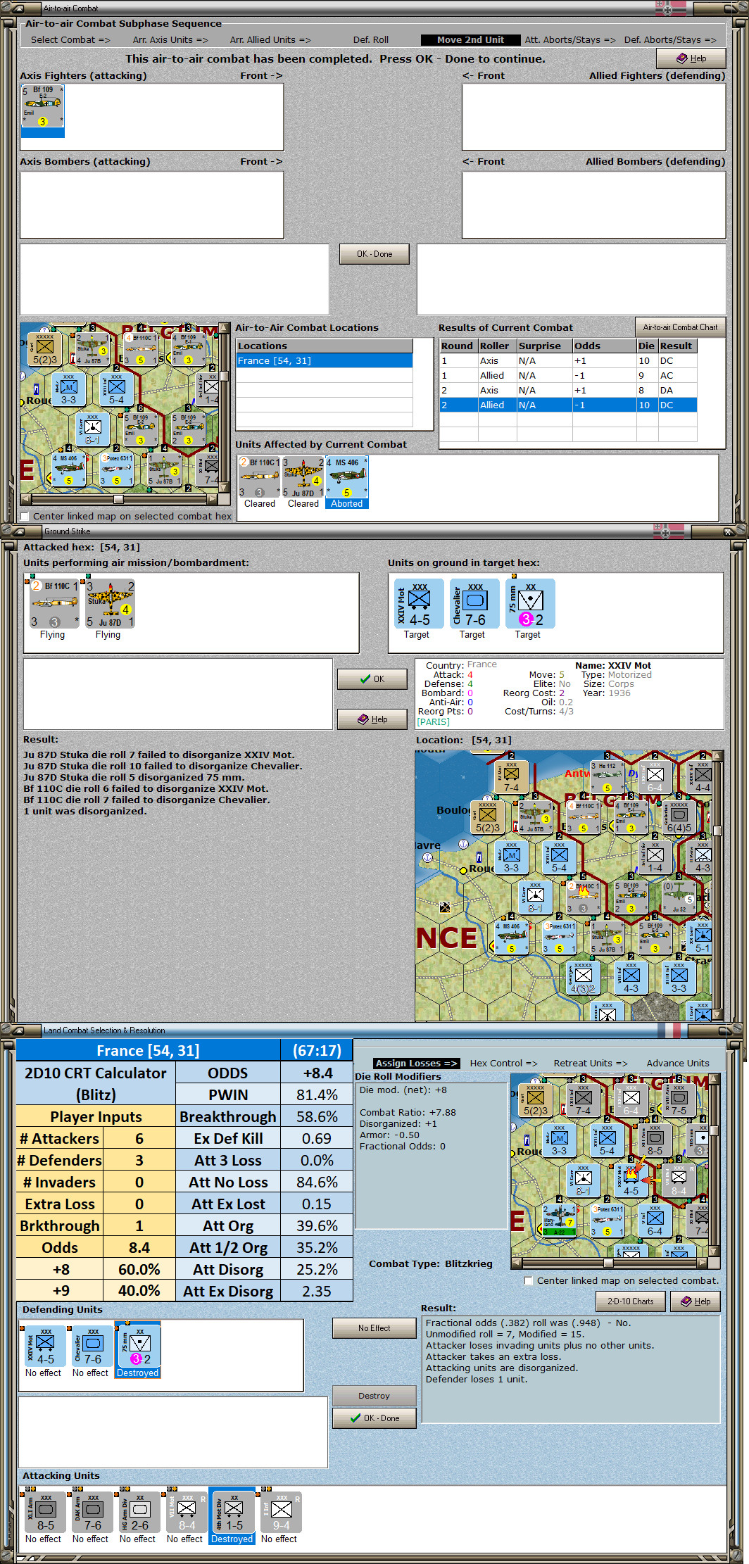The width and height of the screenshot is (749, 1564).
Task: Click Help in Land Combat window
Action: 695,1301
